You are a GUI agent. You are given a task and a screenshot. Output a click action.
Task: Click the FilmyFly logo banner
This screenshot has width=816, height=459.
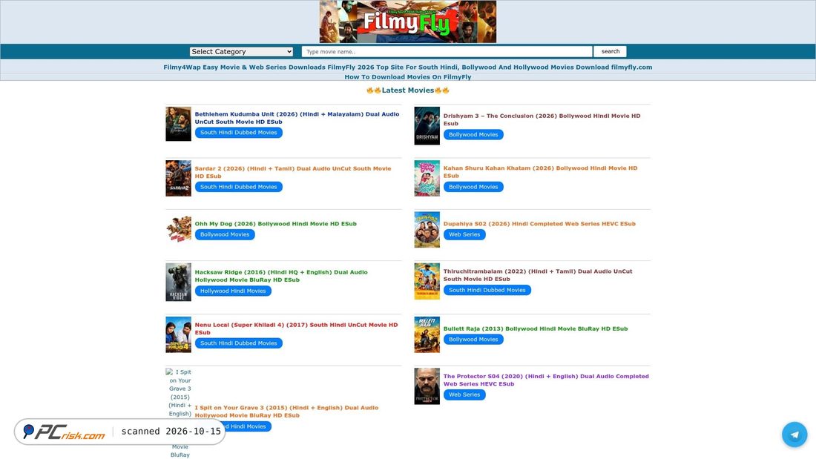[x=407, y=22]
